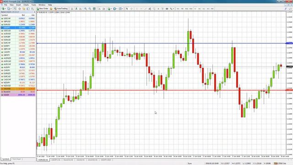Switch timeframe to D1
Viewport: 293px width, 165px height.
tap(204, 9)
